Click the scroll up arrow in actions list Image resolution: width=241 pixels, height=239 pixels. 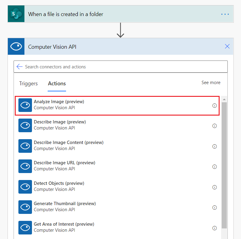pos(224,99)
